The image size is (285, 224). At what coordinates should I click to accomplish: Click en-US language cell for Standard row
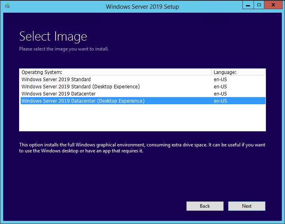point(221,80)
